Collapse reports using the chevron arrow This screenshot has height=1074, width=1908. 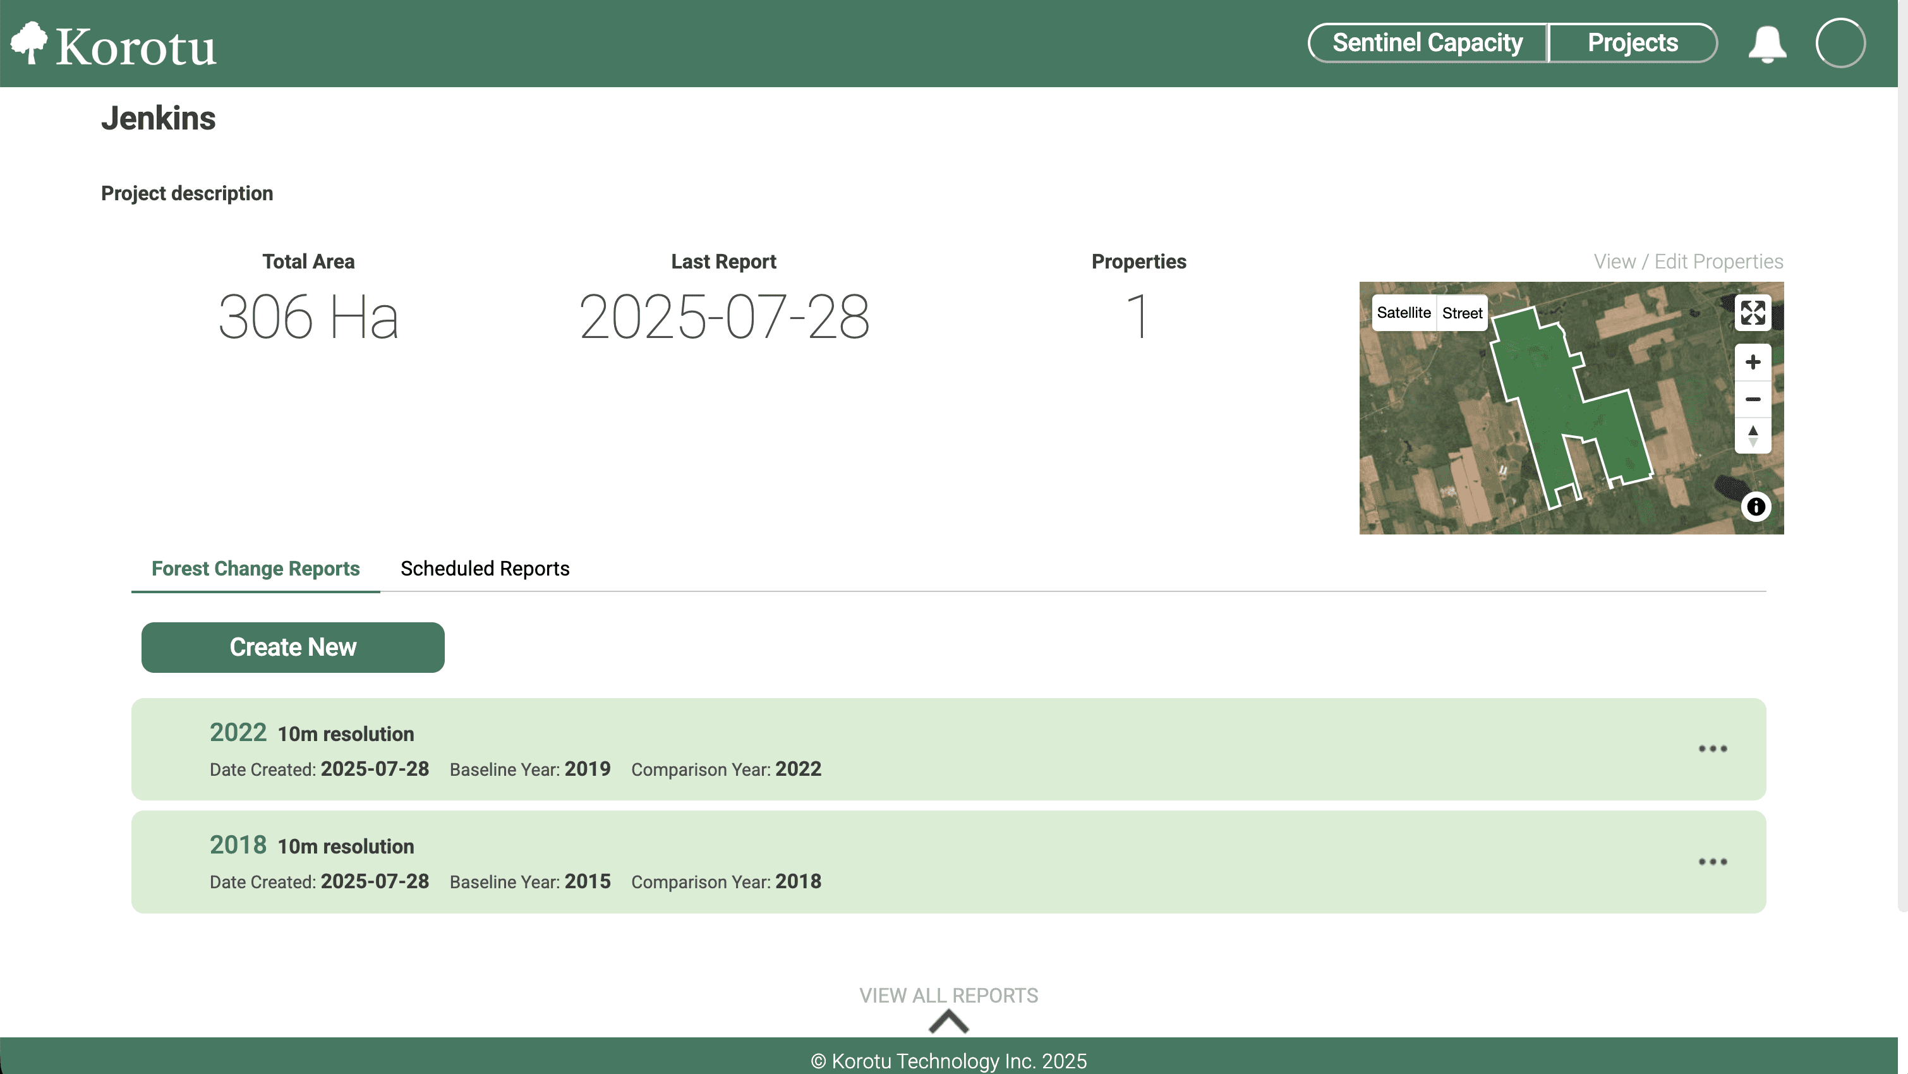(x=948, y=1022)
